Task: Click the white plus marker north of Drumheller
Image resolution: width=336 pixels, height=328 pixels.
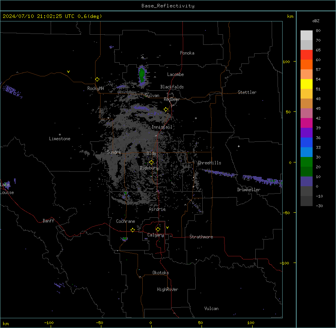Action: (x=239, y=146)
